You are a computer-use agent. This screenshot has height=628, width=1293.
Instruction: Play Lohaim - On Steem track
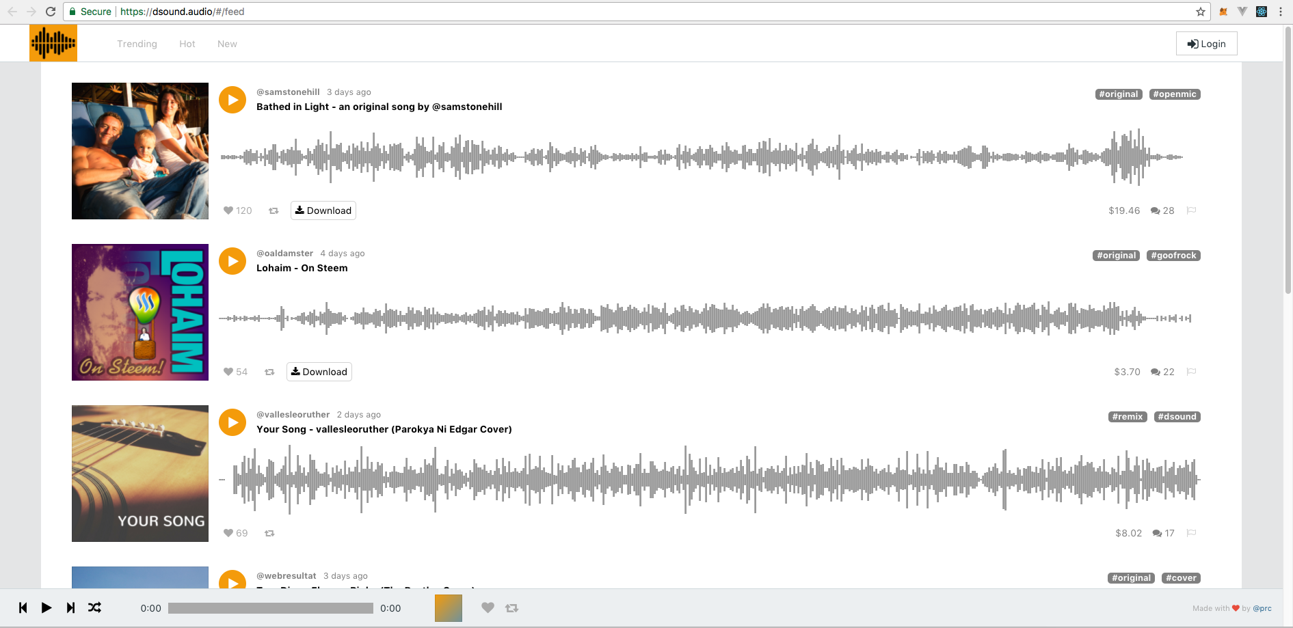(x=232, y=261)
